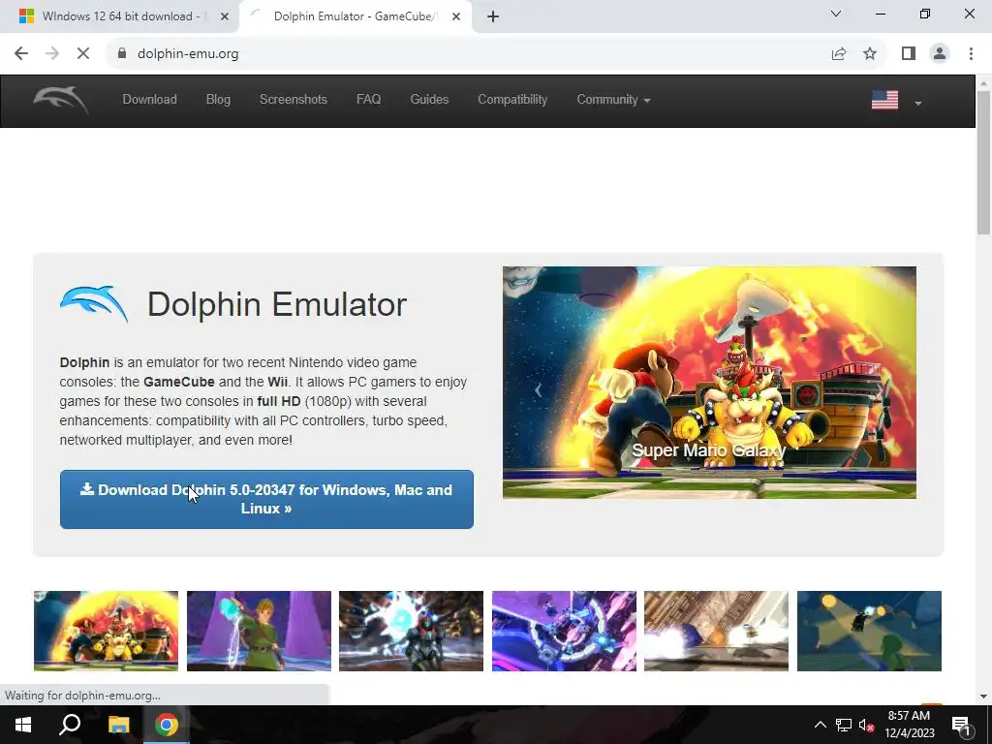The image size is (992, 744).
Task: Open the browser side panel icon
Action: pos(909,54)
